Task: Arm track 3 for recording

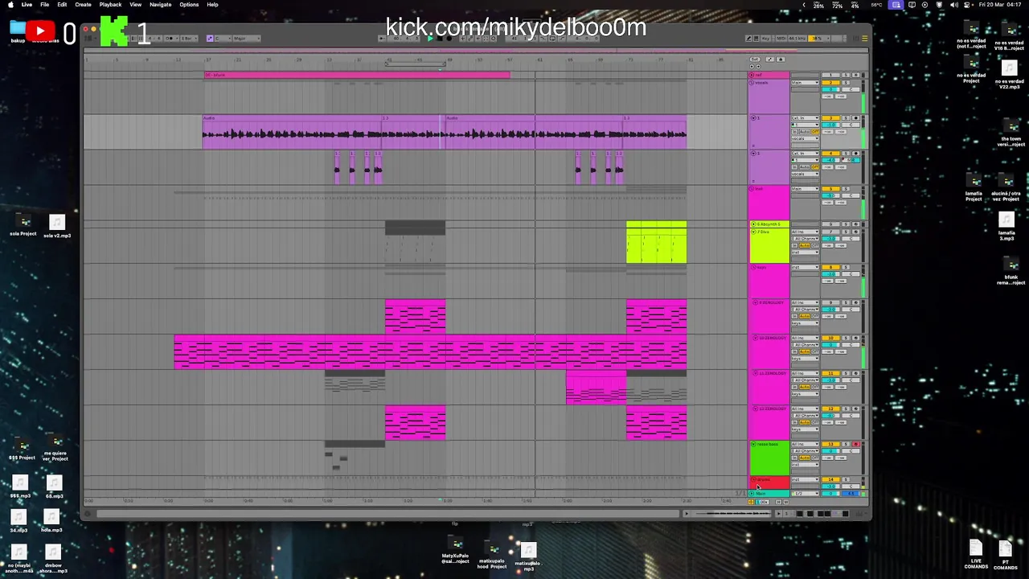Action: (x=855, y=118)
